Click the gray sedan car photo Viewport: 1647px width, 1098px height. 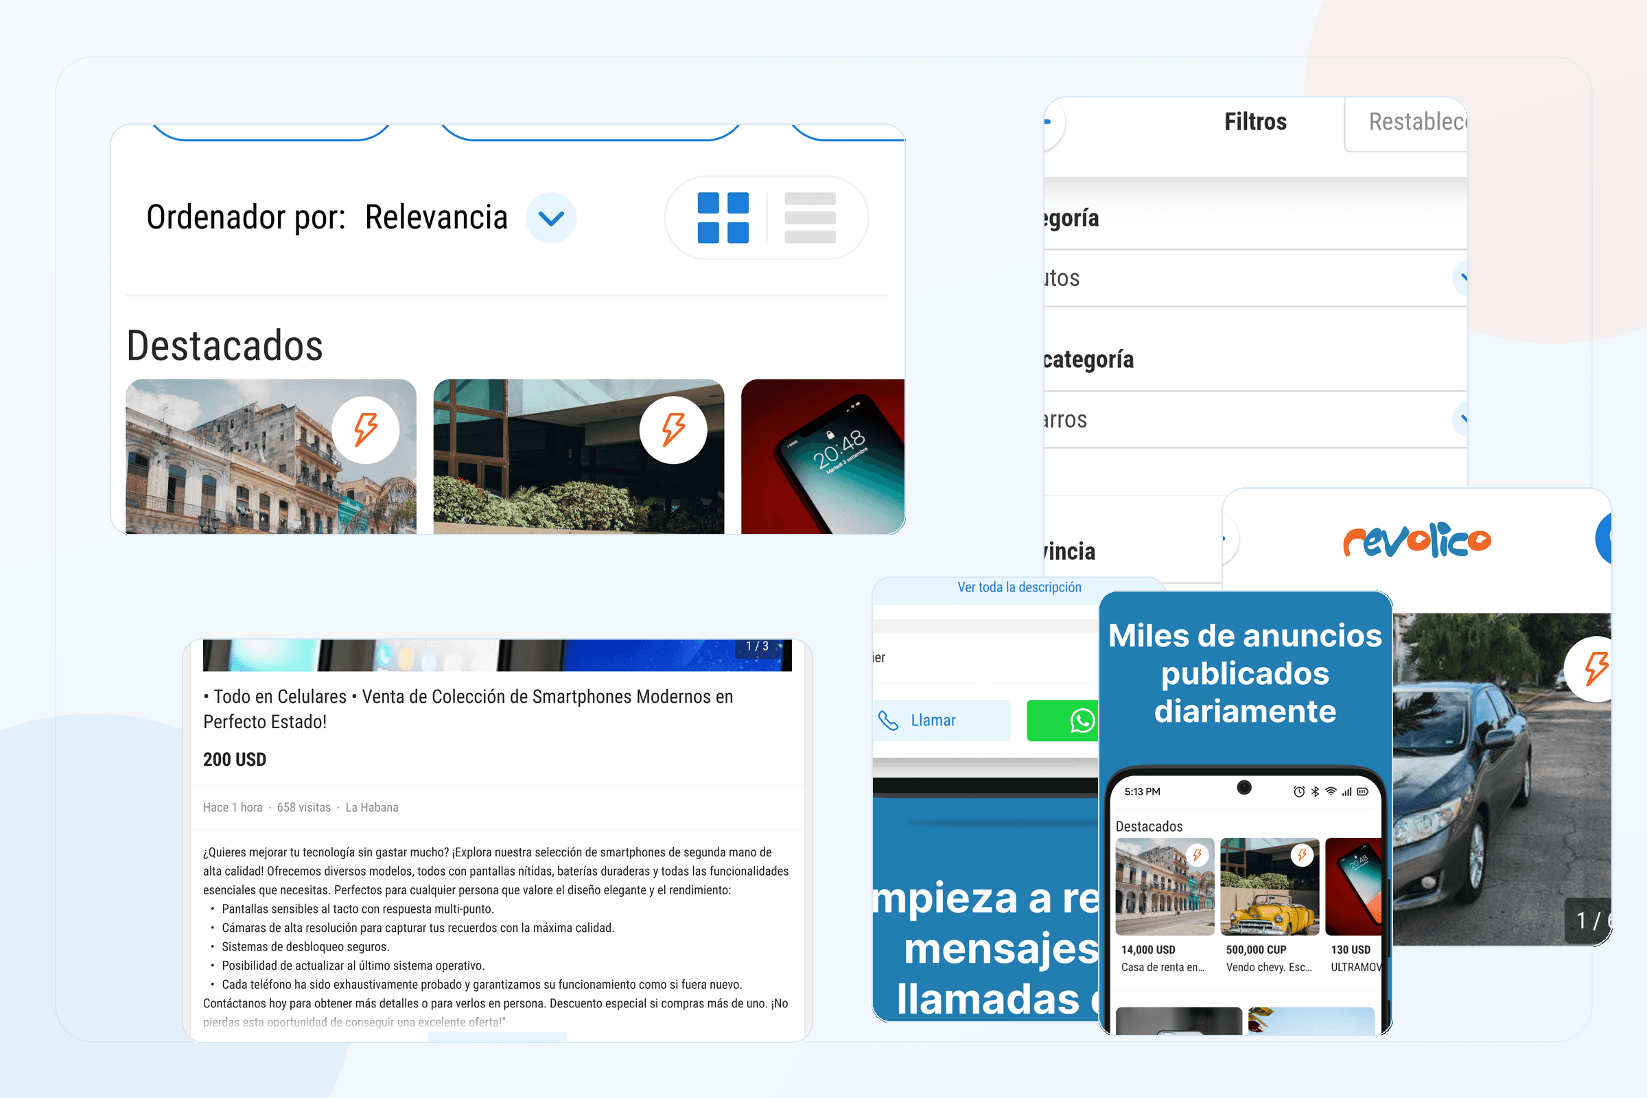[1502, 780]
